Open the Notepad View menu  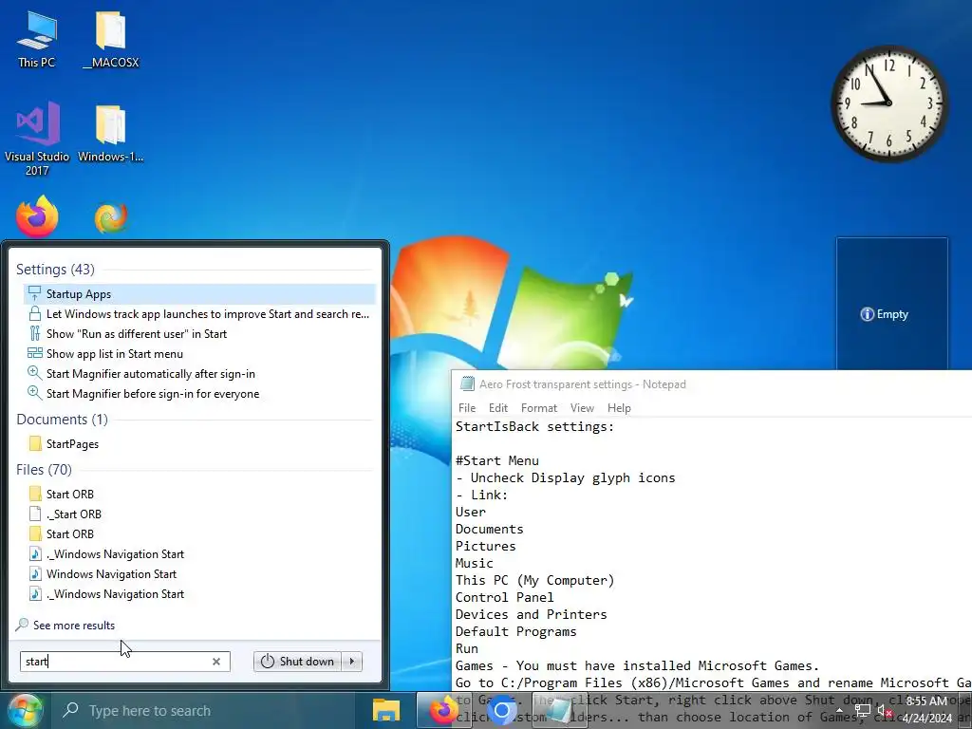tap(582, 408)
